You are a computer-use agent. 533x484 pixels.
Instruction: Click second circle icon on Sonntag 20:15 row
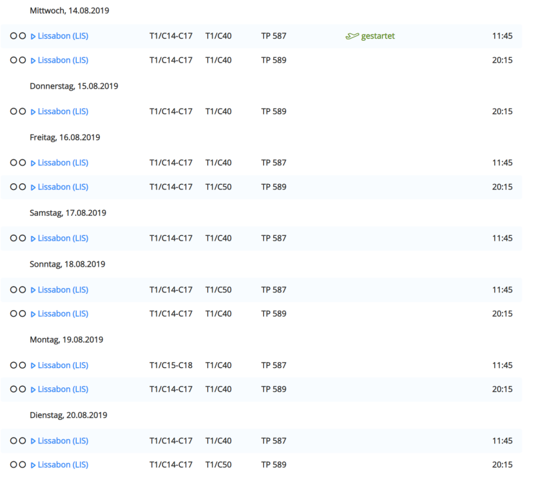point(23,313)
